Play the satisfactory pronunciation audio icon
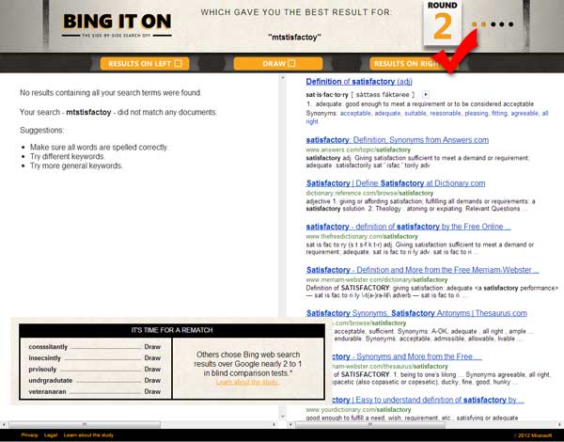 426,95
